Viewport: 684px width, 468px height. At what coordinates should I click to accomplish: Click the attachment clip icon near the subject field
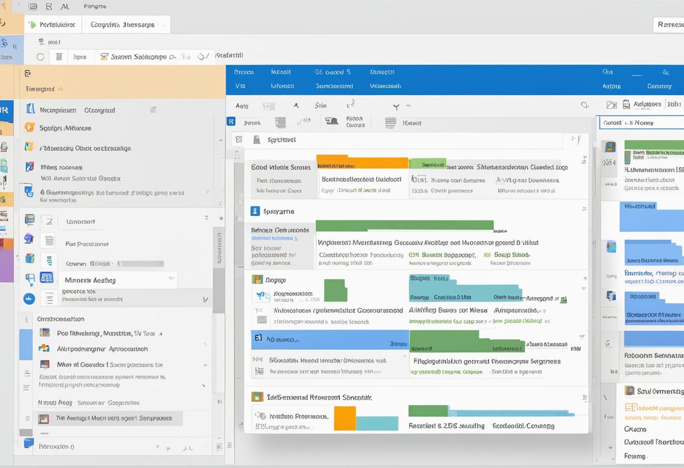pyautogui.click(x=257, y=139)
